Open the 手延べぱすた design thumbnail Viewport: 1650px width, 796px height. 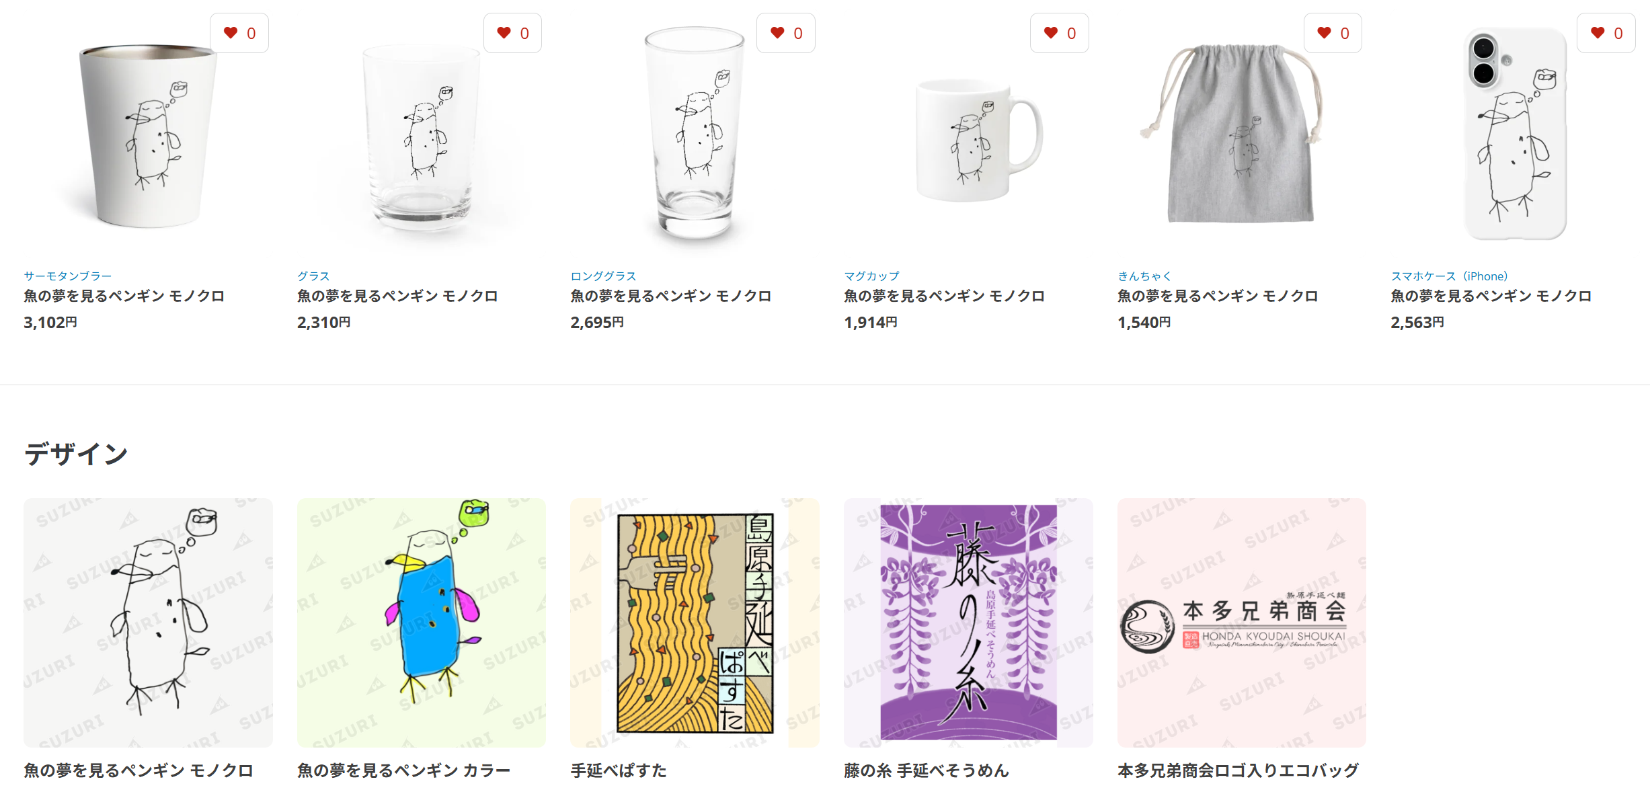point(695,623)
